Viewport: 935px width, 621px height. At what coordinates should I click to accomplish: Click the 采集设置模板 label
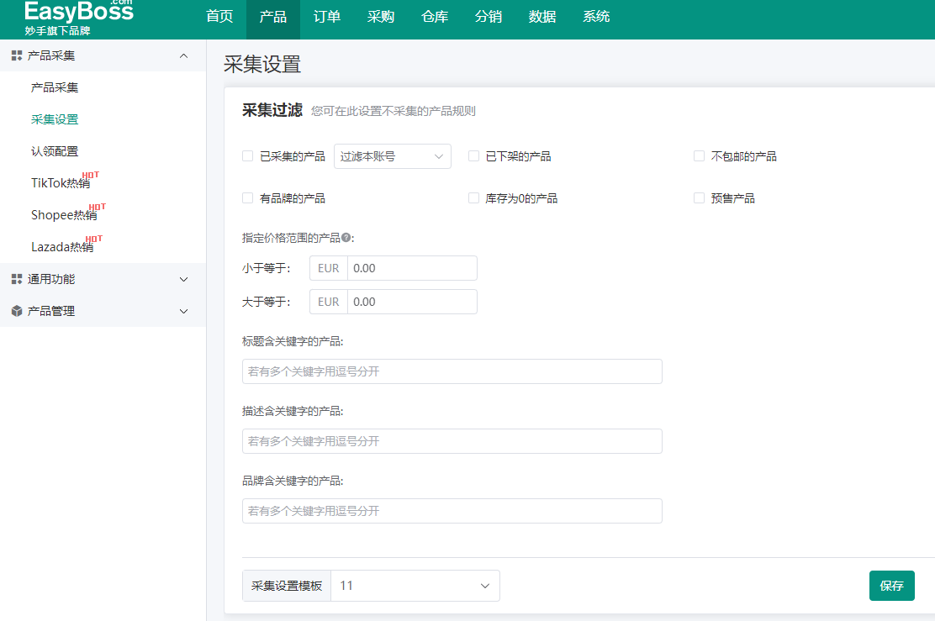(x=287, y=586)
